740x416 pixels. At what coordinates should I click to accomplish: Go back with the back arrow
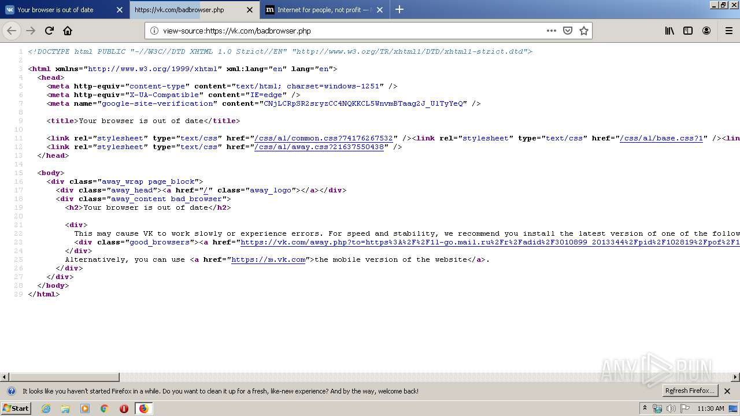point(12,31)
